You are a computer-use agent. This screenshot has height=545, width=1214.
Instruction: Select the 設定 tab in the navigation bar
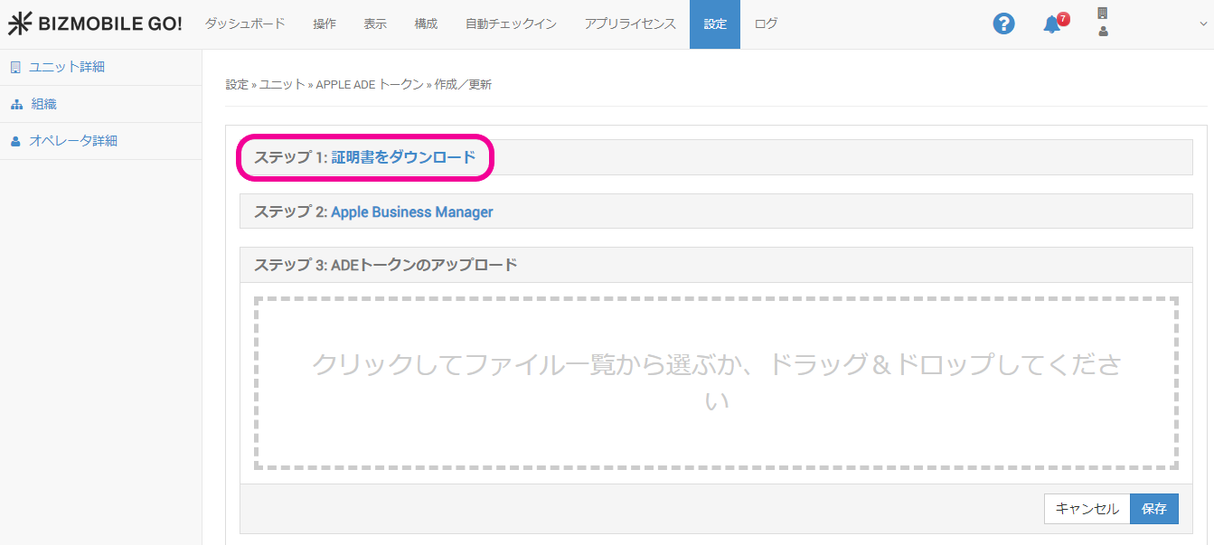coord(715,24)
